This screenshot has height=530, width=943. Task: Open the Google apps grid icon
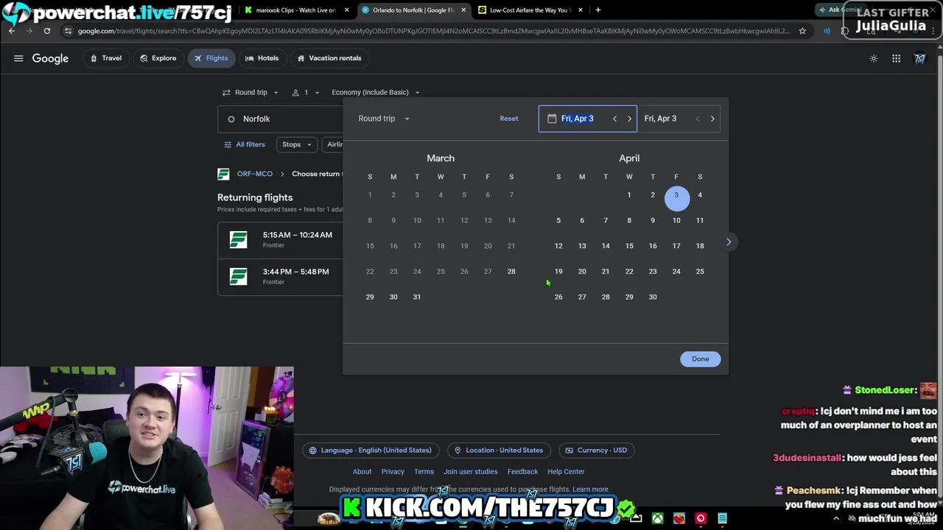pos(897,58)
